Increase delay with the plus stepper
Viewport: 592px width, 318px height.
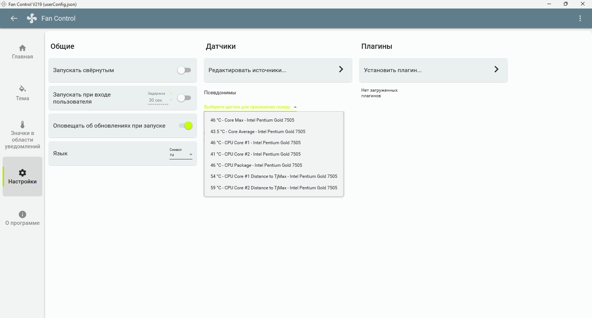[x=171, y=94]
